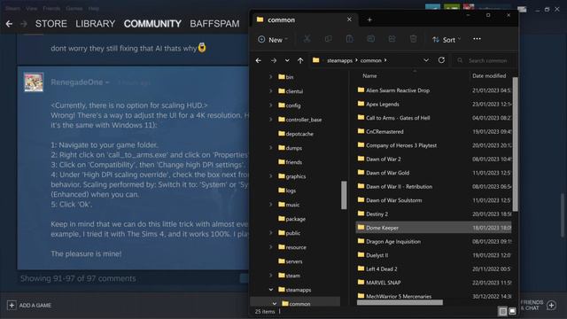The image size is (567, 319).
Task: Open the See more (three dots) menu
Action: (x=477, y=39)
